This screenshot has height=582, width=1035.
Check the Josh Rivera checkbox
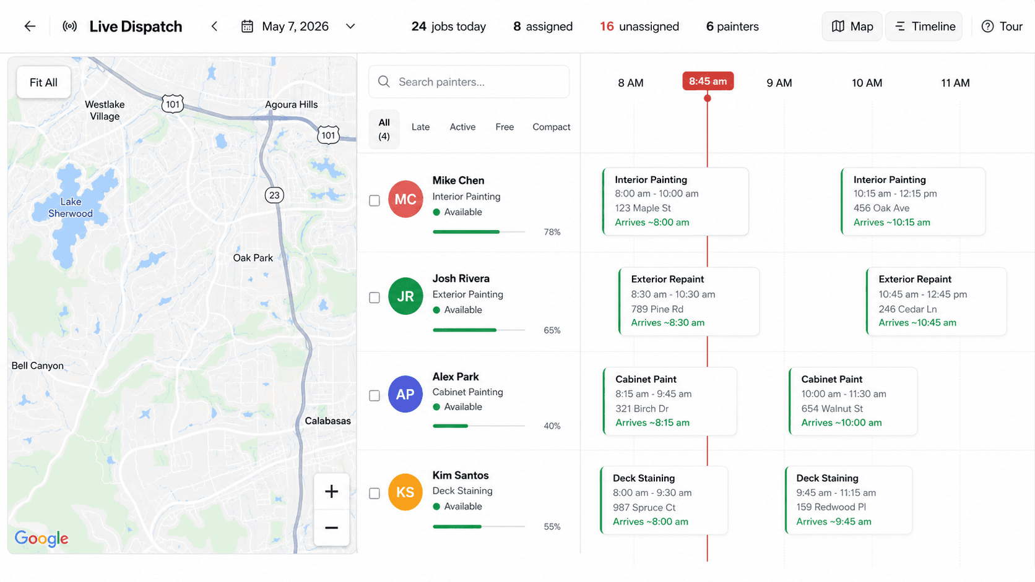point(375,297)
